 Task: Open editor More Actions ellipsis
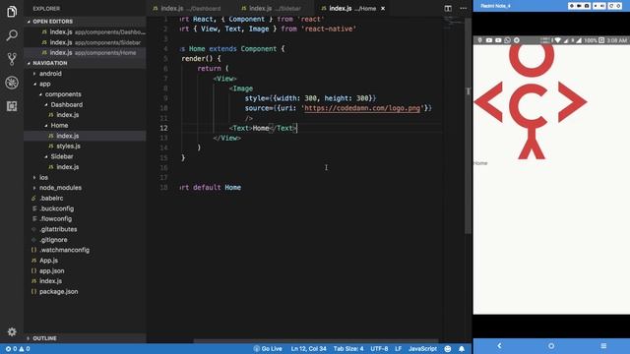click(x=464, y=8)
